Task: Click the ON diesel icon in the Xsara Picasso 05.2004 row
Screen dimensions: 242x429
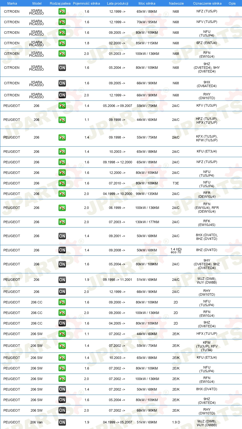Action: (62, 68)
